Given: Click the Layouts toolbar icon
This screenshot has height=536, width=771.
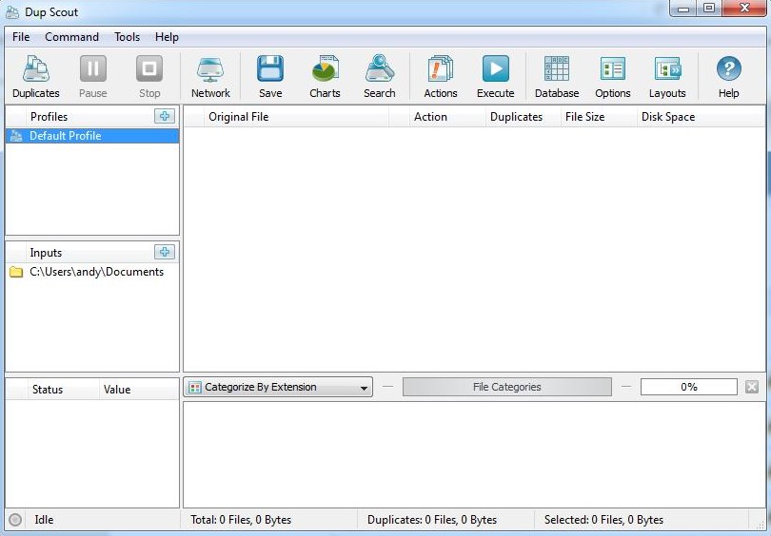Looking at the screenshot, I should 667,76.
